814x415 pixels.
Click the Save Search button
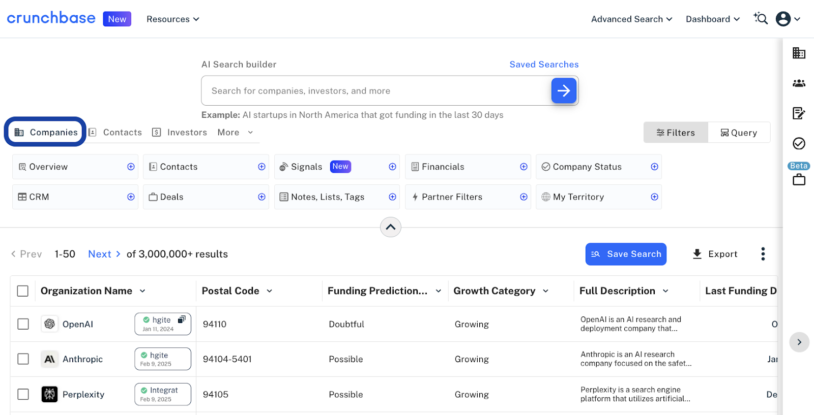click(x=626, y=254)
